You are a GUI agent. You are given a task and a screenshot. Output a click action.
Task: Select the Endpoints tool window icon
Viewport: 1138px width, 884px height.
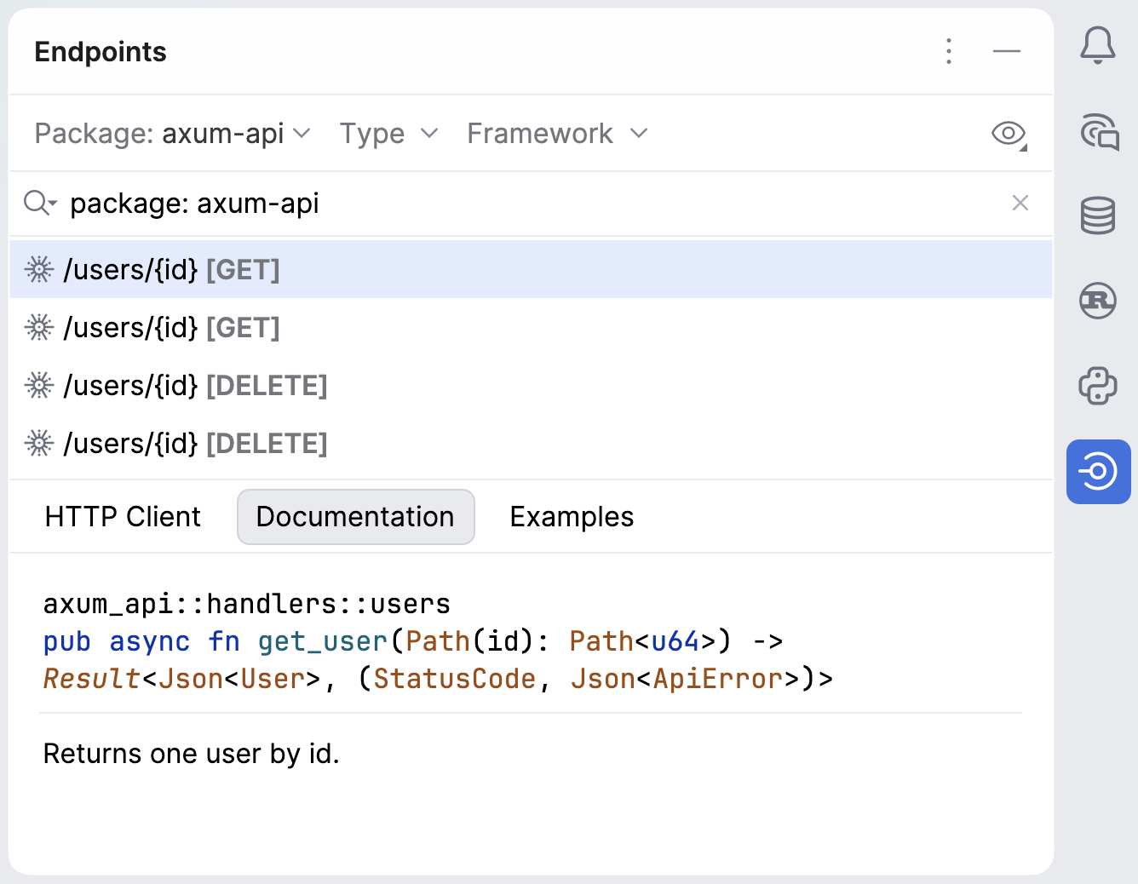pos(1098,471)
